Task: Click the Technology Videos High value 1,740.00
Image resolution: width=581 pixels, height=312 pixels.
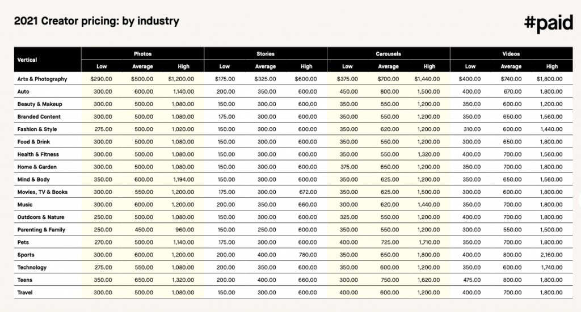Action: click(550, 268)
